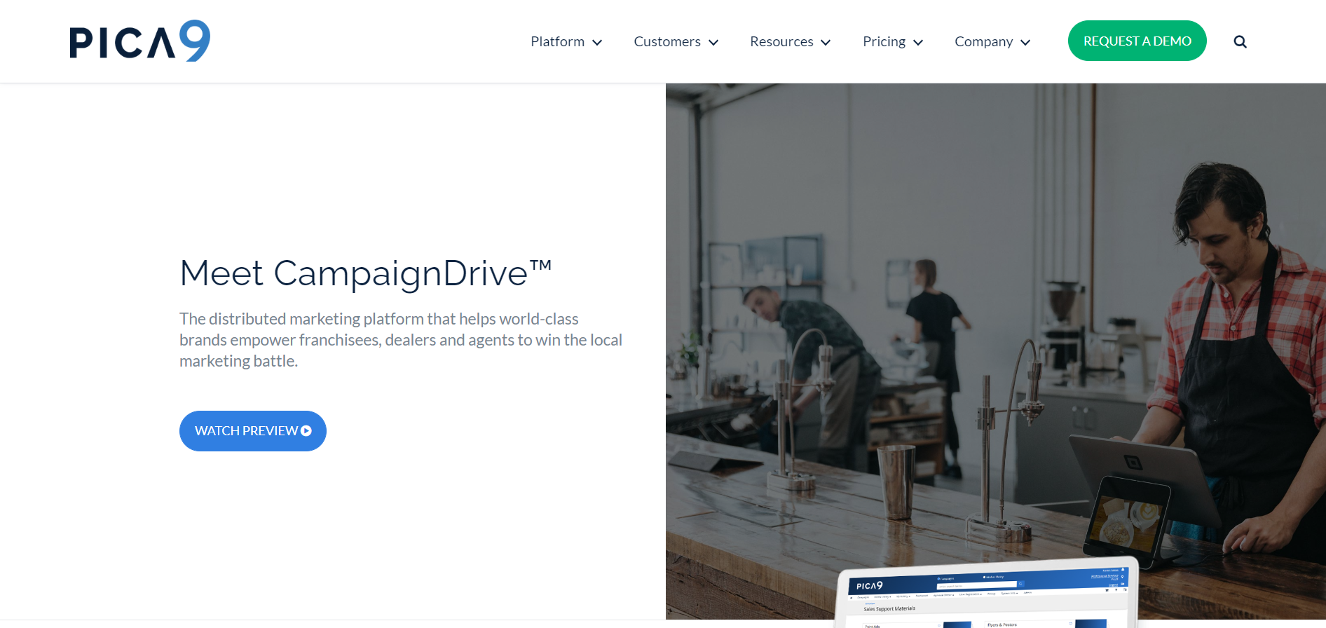Click the Watch Preview button

click(x=253, y=431)
